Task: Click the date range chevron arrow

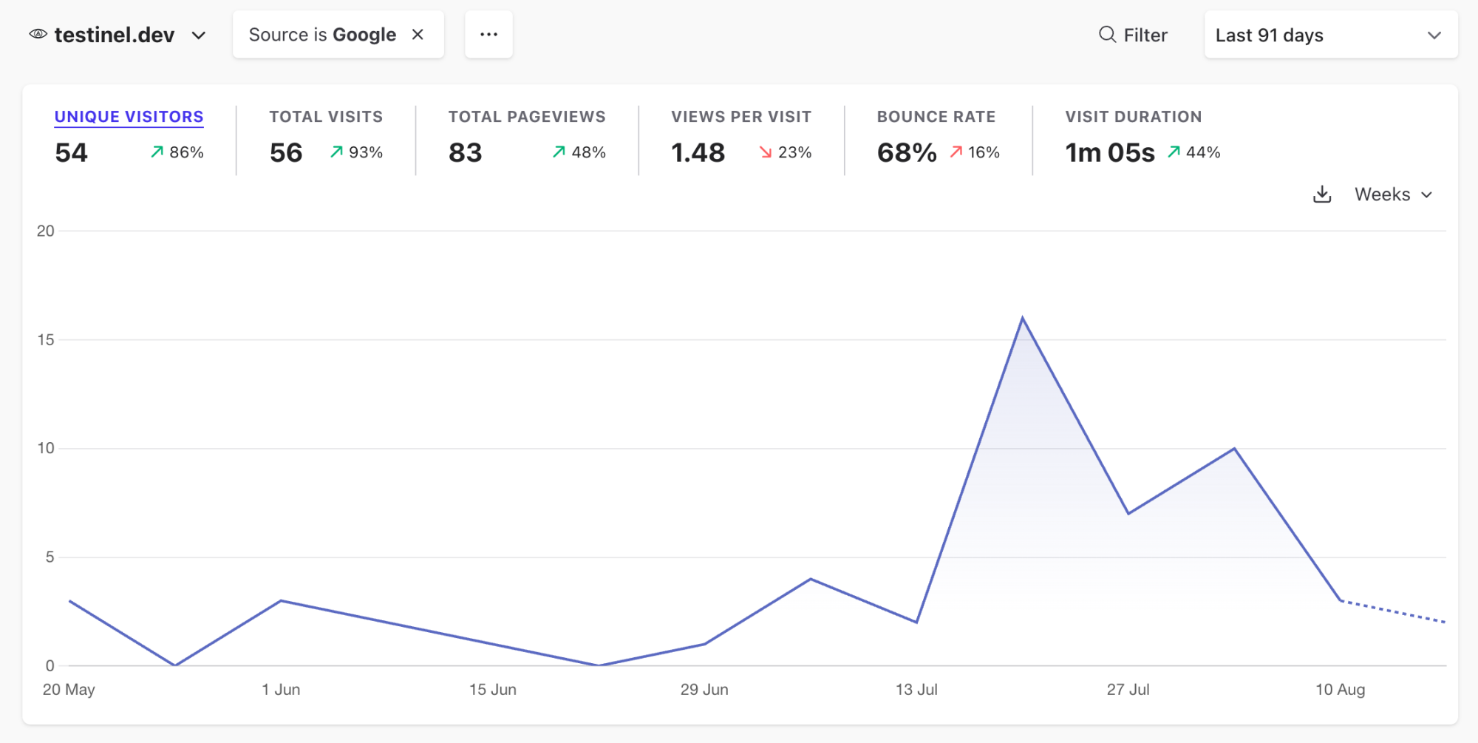Action: point(1434,35)
